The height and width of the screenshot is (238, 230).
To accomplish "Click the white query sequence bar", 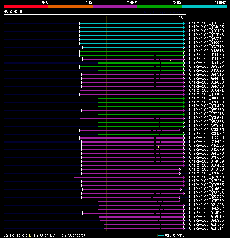I will pos(95,15).
